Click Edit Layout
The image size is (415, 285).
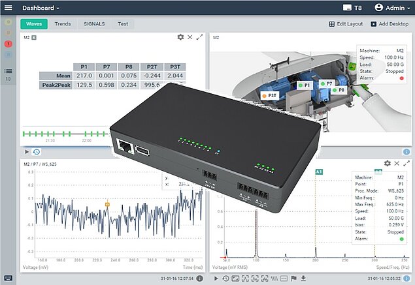point(346,24)
